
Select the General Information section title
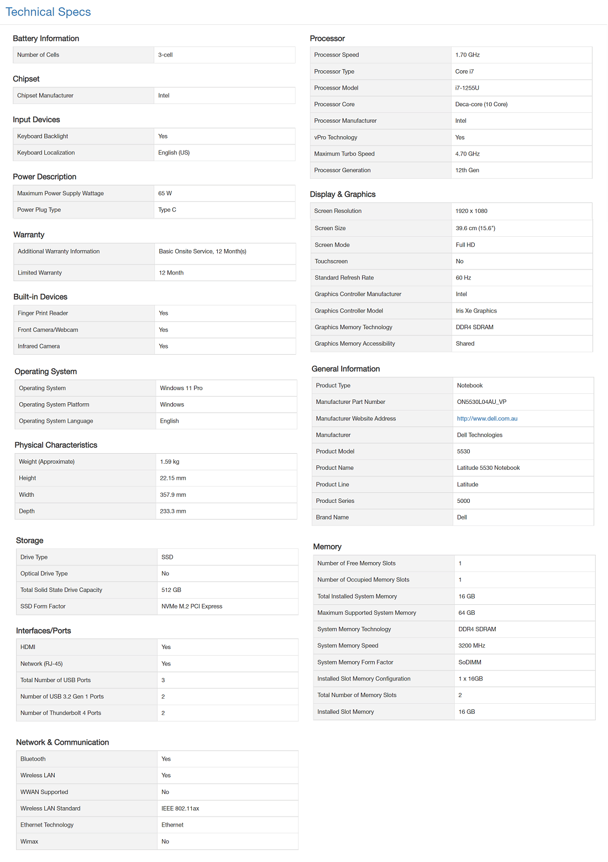point(345,369)
